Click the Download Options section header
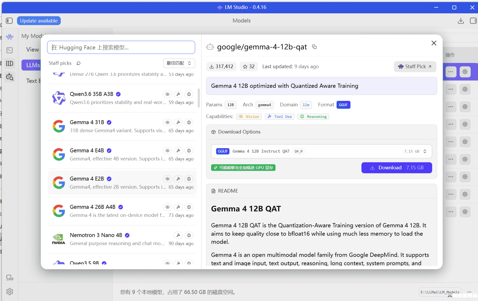Viewport: 478px width, 301px height. click(x=321, y=132)
